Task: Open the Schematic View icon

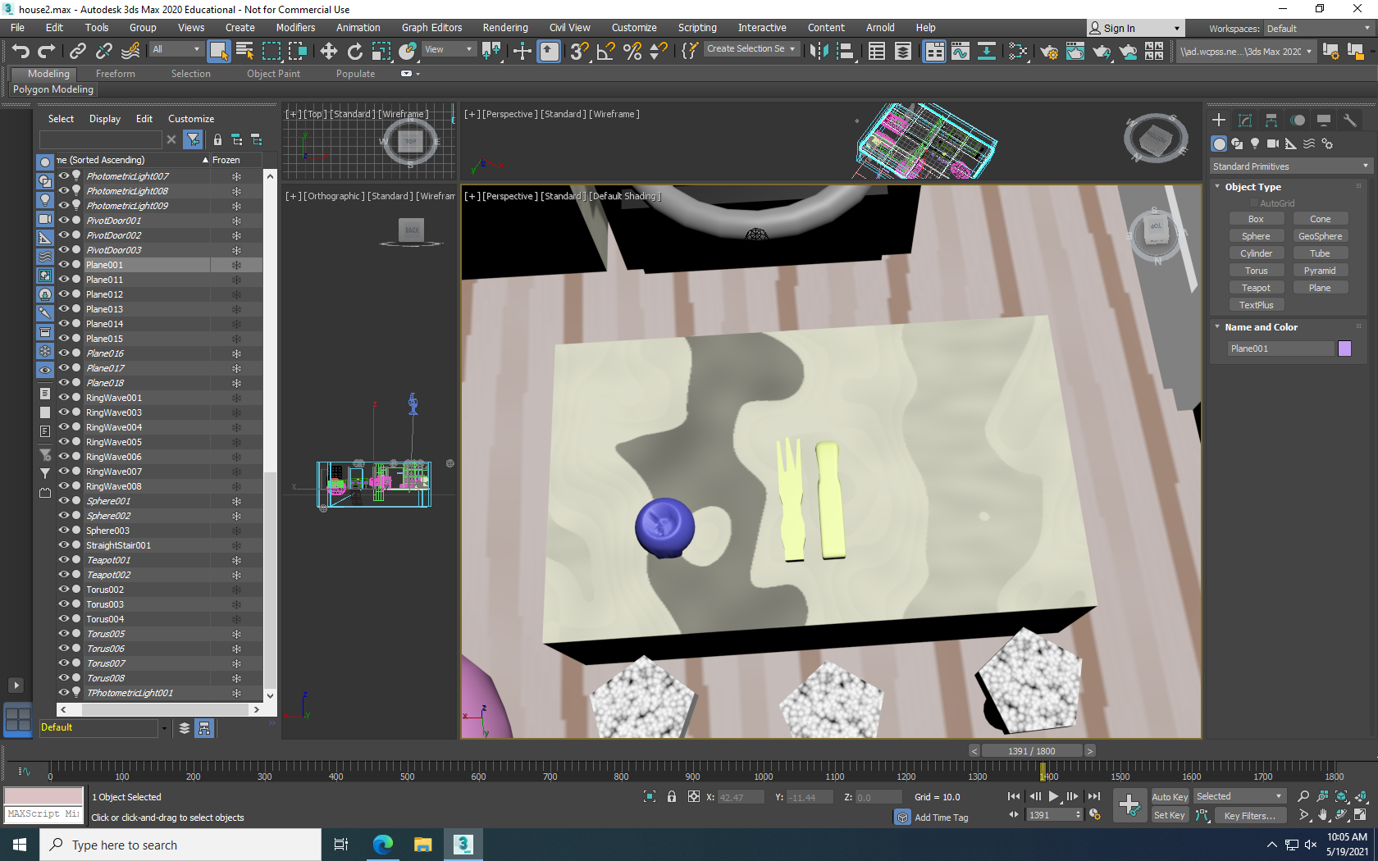Action: coord(987,51)
